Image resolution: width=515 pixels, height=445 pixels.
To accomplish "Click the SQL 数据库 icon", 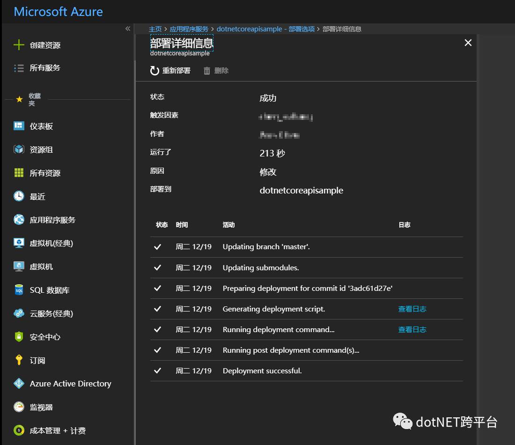I will click(x=19, y=290).
